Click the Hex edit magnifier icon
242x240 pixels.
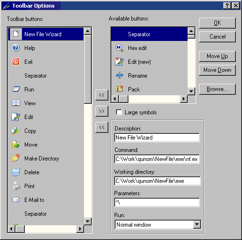point(119,48)
